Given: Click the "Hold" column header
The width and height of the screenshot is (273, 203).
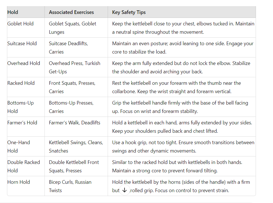Looking at the screenshot, I should [x=13, y=12].
